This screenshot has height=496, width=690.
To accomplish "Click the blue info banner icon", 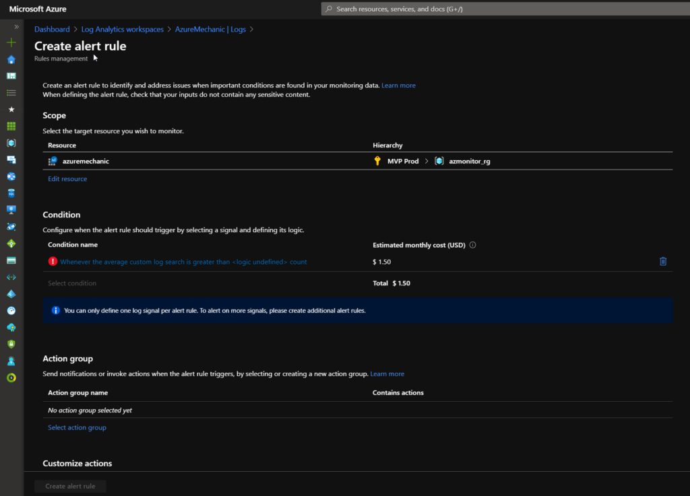I will [x=56, y=311].
